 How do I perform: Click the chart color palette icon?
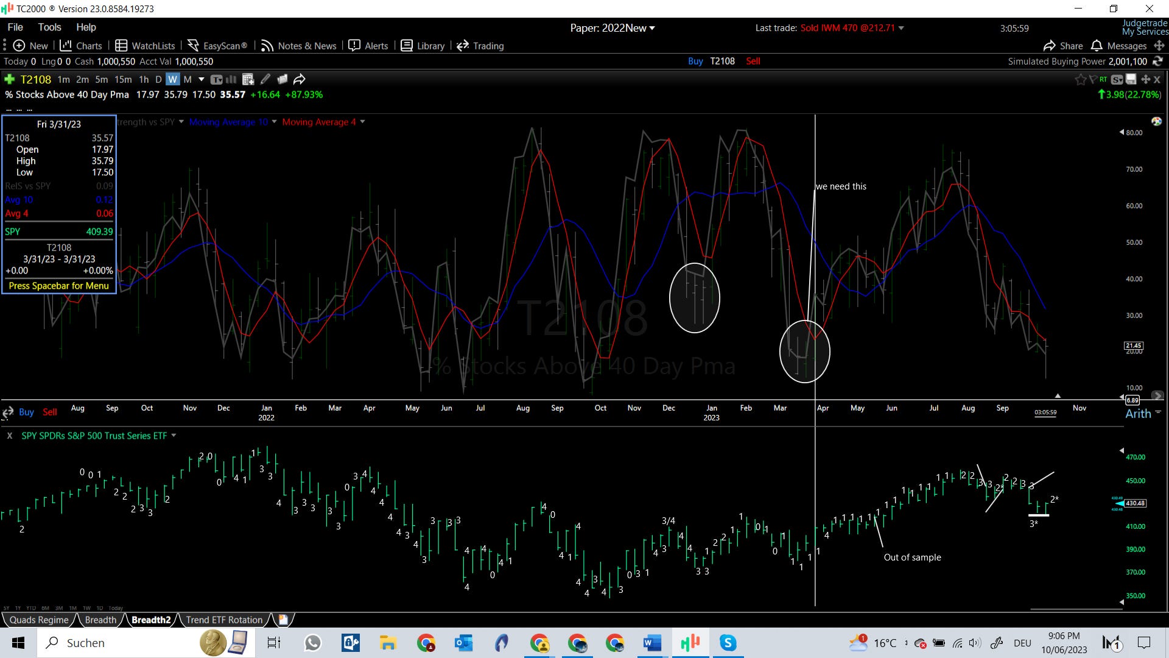click(1156, 122)
